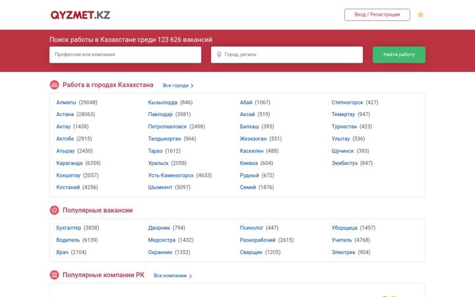
Task: Open the Вход / Регистрация button
Action: (377, 15)
